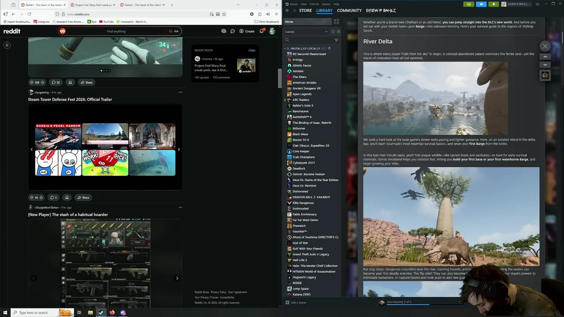The width and height of the screenshot is (564, 317).
Task: Switch to Steam STORE tab
Action: [305, 11]
